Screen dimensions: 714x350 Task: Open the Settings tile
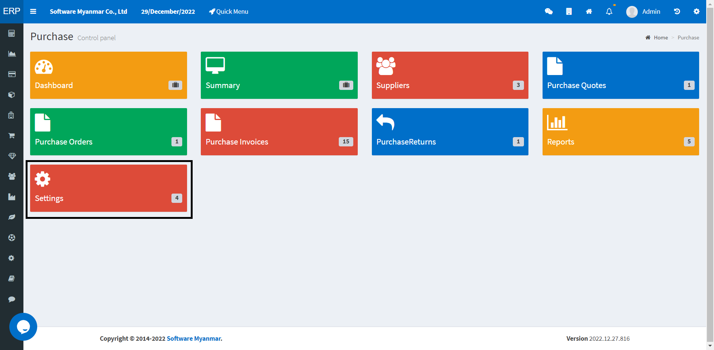coord(109,188)
